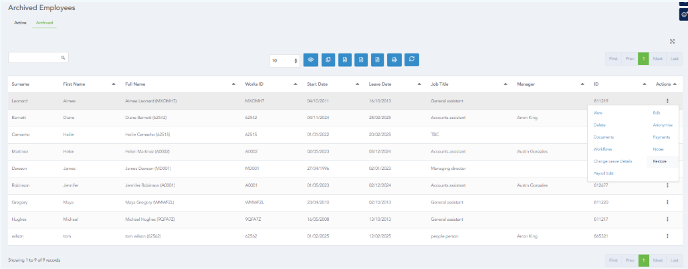Image resolution: width=688 pixels, height=269 pixels.
Task: Open actions menu for Michael Hughes
Action: tap(667, 219)
